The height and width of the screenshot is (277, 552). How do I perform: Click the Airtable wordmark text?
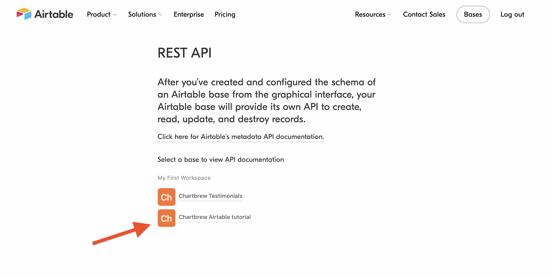point(54,14)
